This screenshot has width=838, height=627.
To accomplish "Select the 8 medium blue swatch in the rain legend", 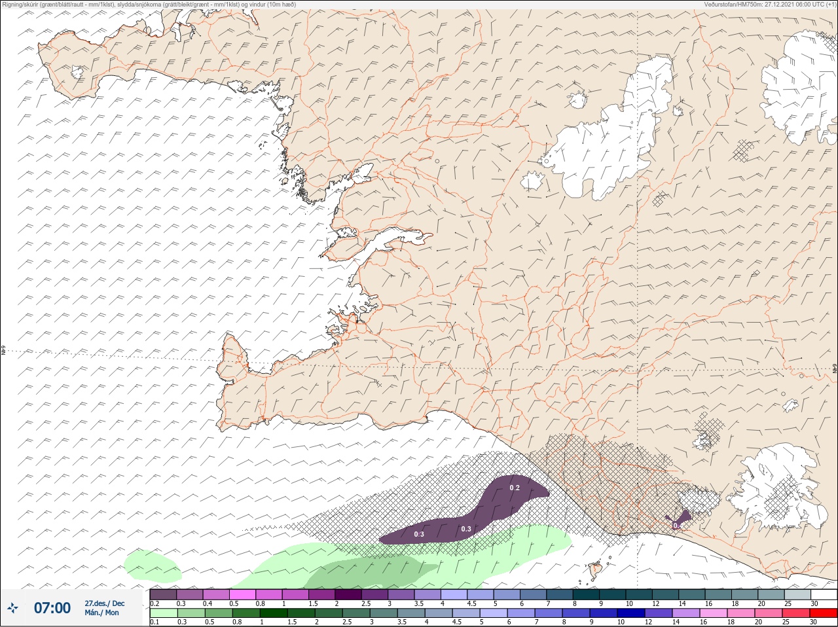I will [x=575, y=613].
